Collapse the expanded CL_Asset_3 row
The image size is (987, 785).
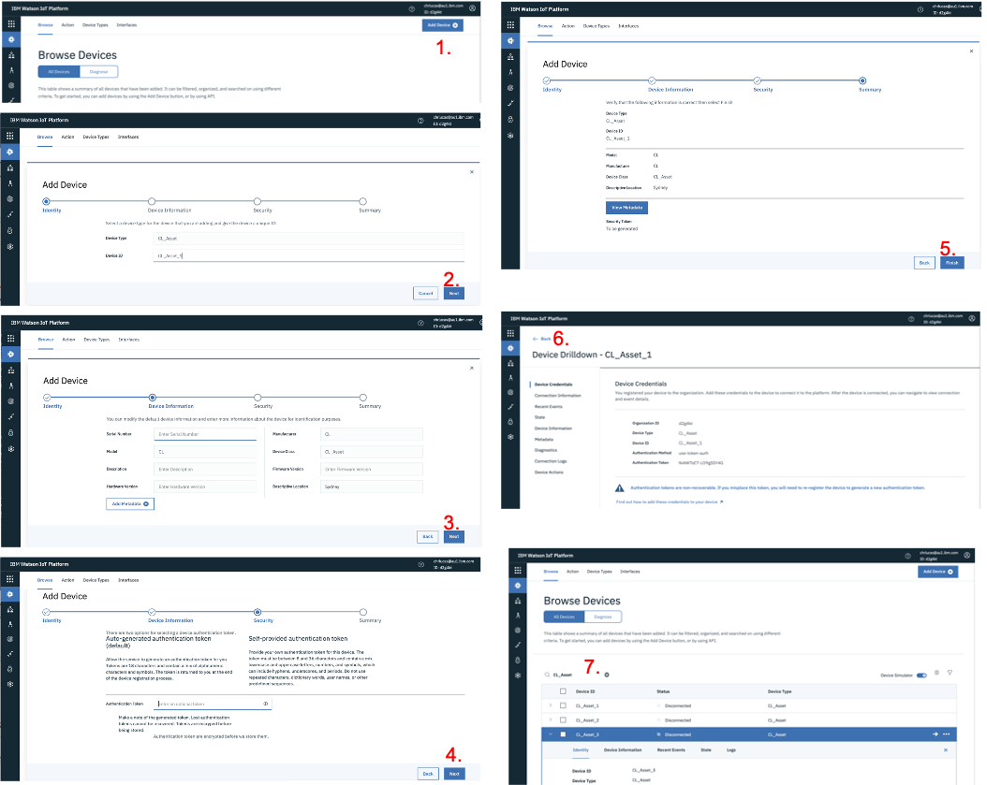[549, 734]
